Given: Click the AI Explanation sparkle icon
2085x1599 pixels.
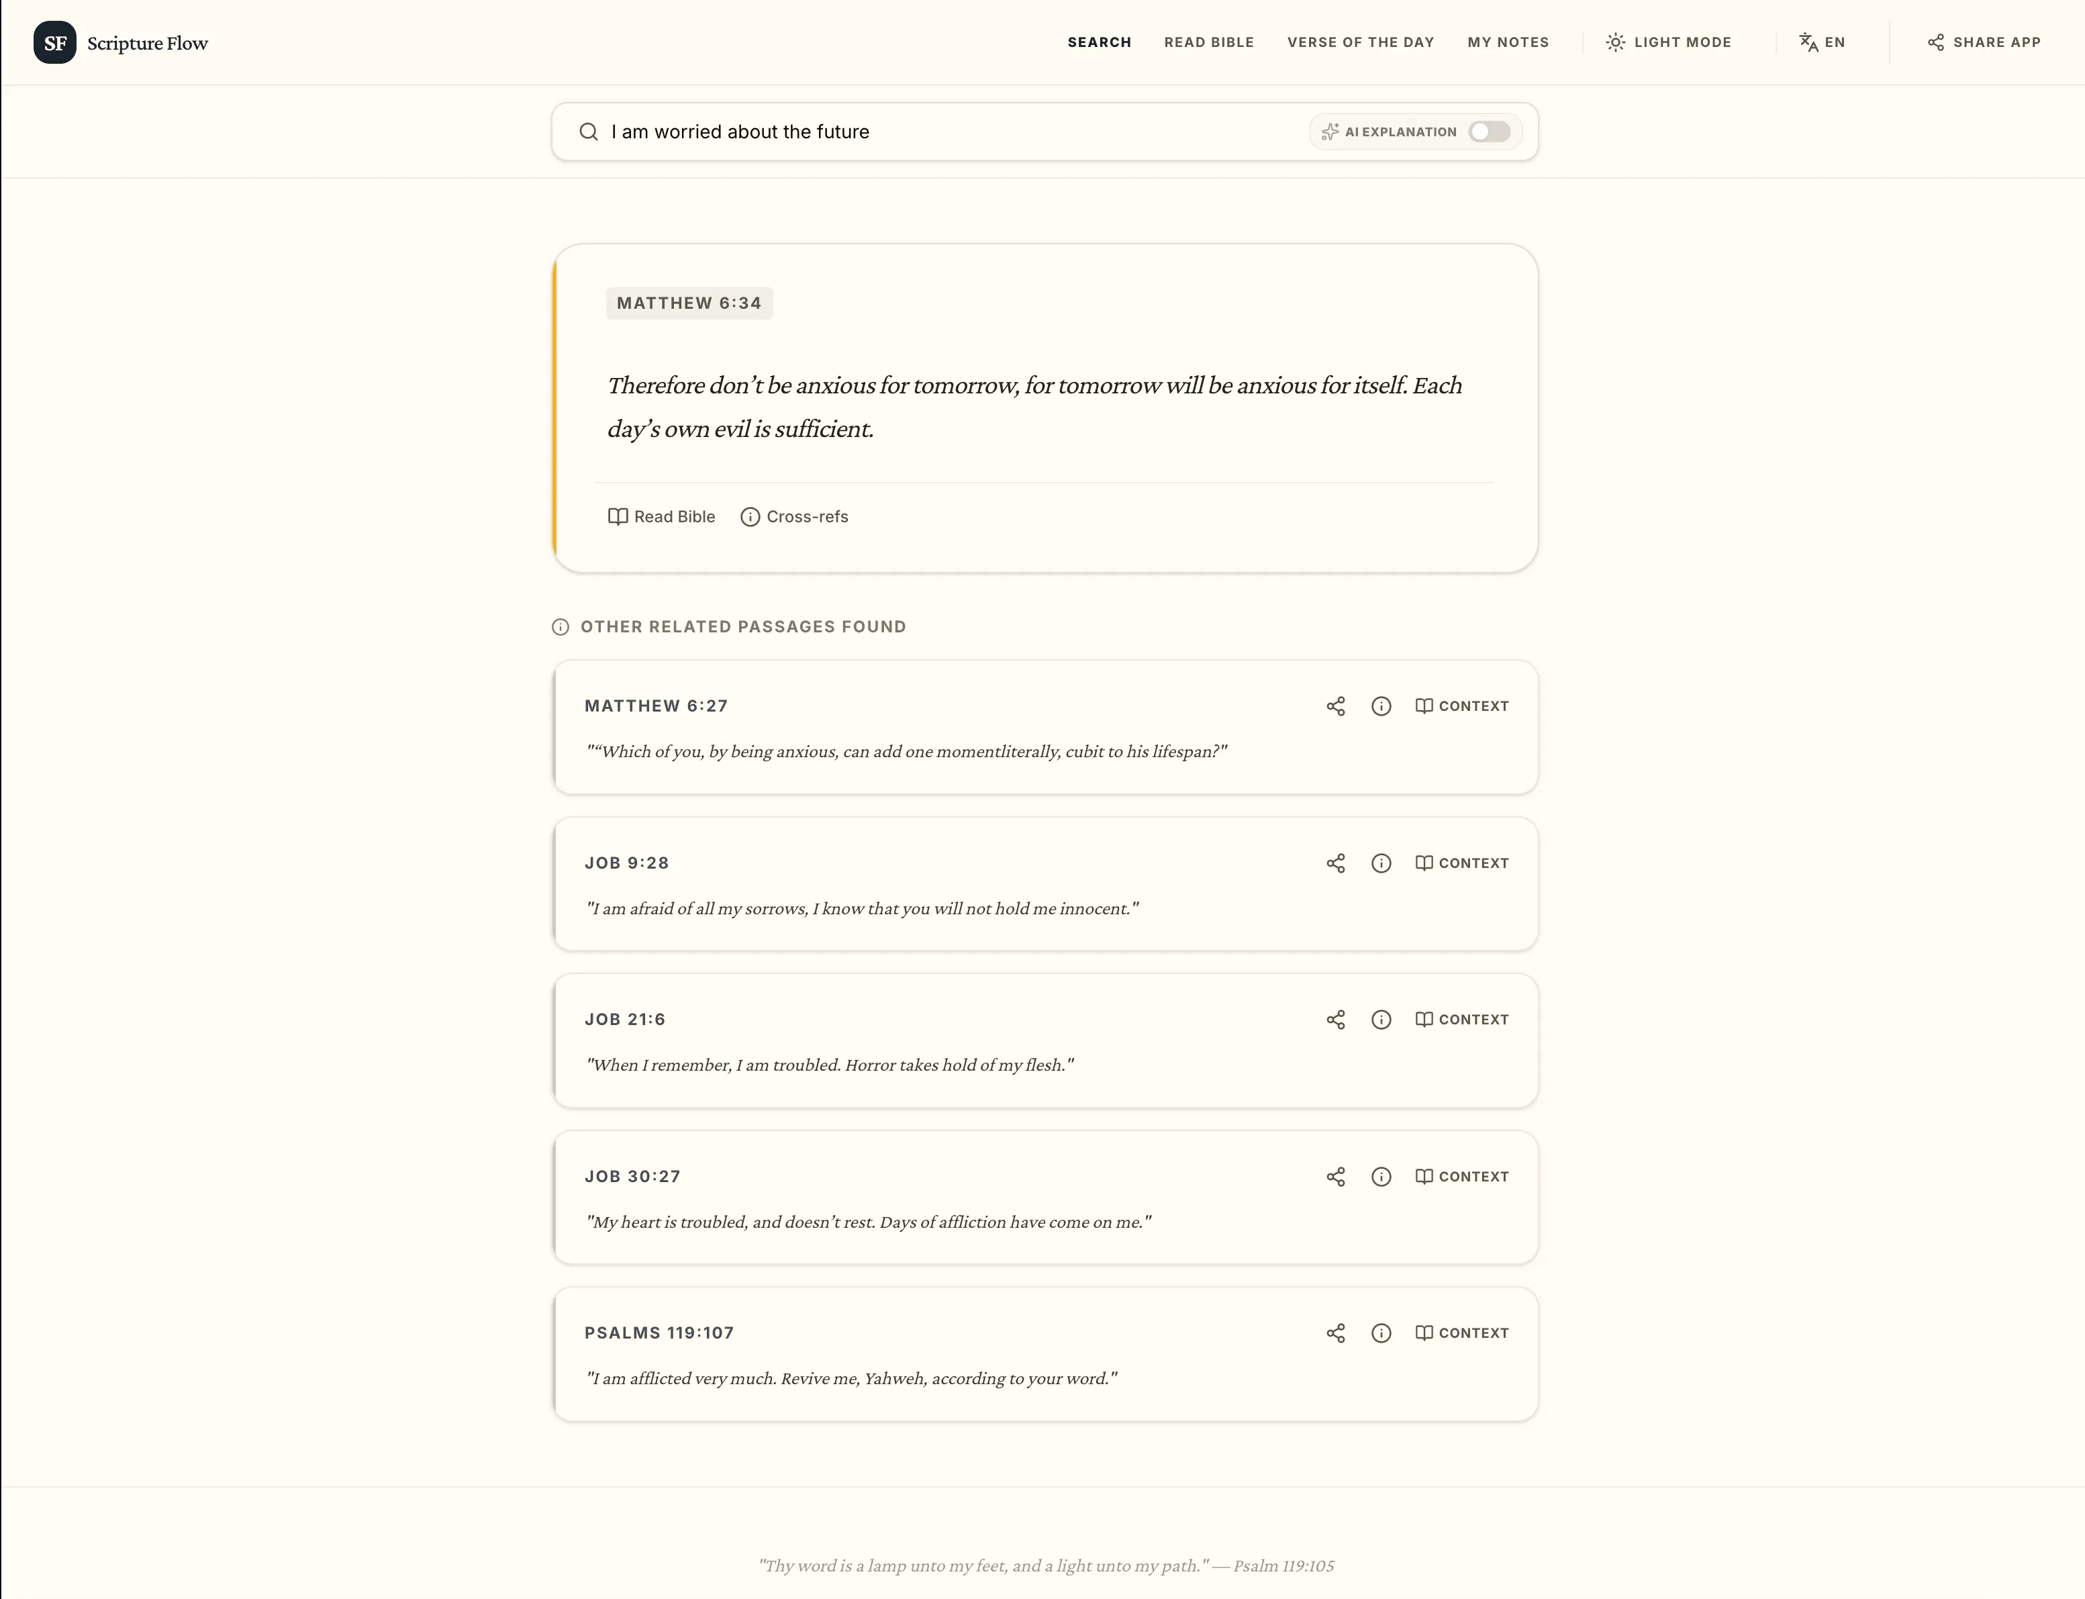Looking at the screenshot, I should click(x=1329, y=132).
